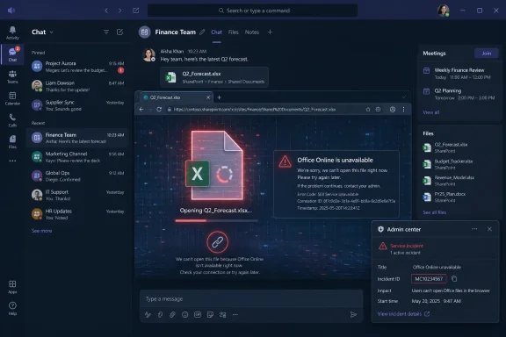Screen dimensions: 506x337
Task: Open the Project Aurora chat
Action: coord(77,67)
